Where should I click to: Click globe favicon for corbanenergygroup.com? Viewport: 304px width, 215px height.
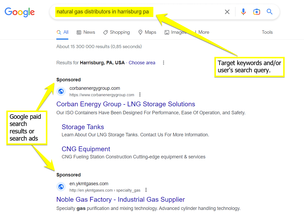click(x=61, y=91)
